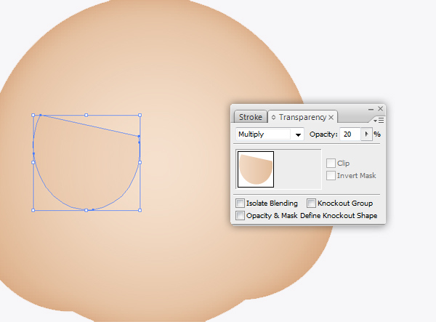Click the top-center bounding box handle
The width and height of the screenshot is (436, 322).
click(86, 115)
